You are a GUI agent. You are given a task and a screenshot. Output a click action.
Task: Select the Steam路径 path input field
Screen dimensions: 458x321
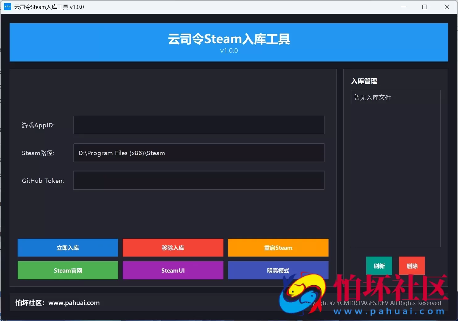pos(199,153)
